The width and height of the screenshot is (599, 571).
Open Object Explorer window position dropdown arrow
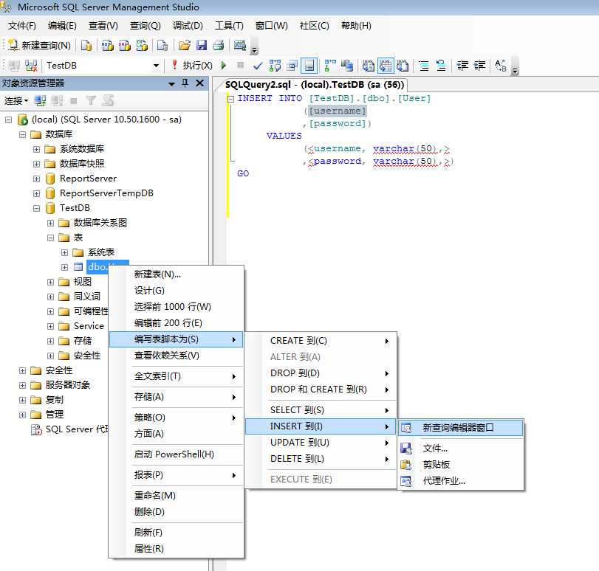tap(171, 83)
